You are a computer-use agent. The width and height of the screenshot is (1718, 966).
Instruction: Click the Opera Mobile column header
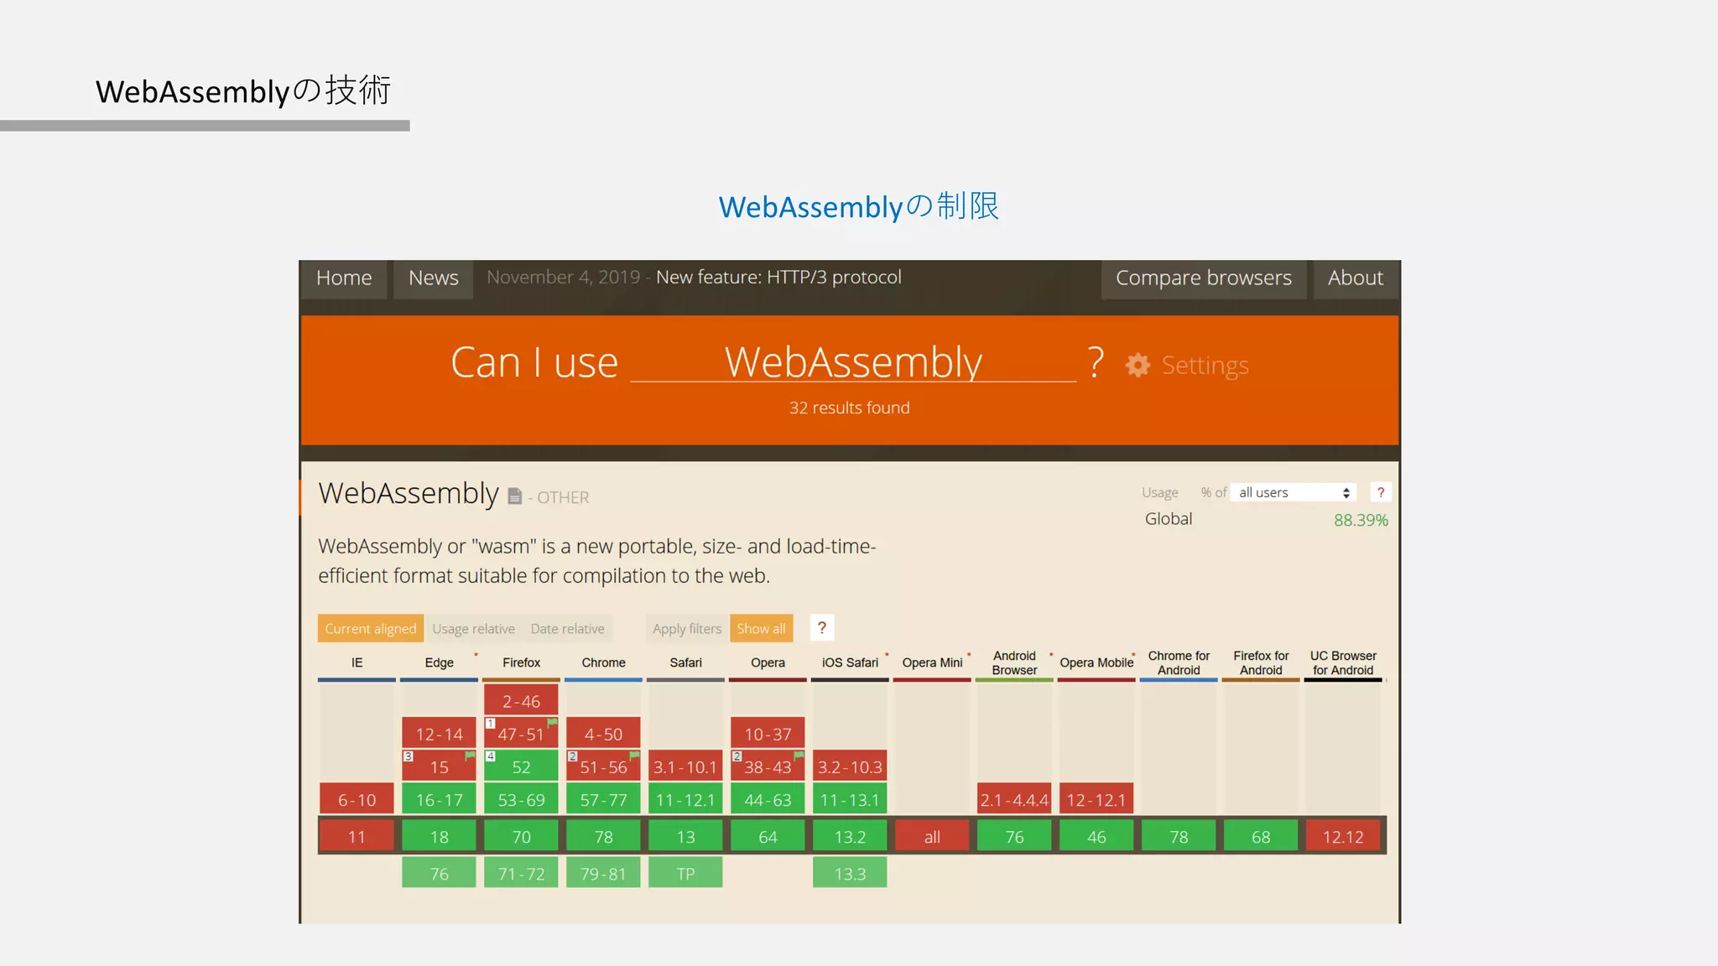tap(1096, 662)
